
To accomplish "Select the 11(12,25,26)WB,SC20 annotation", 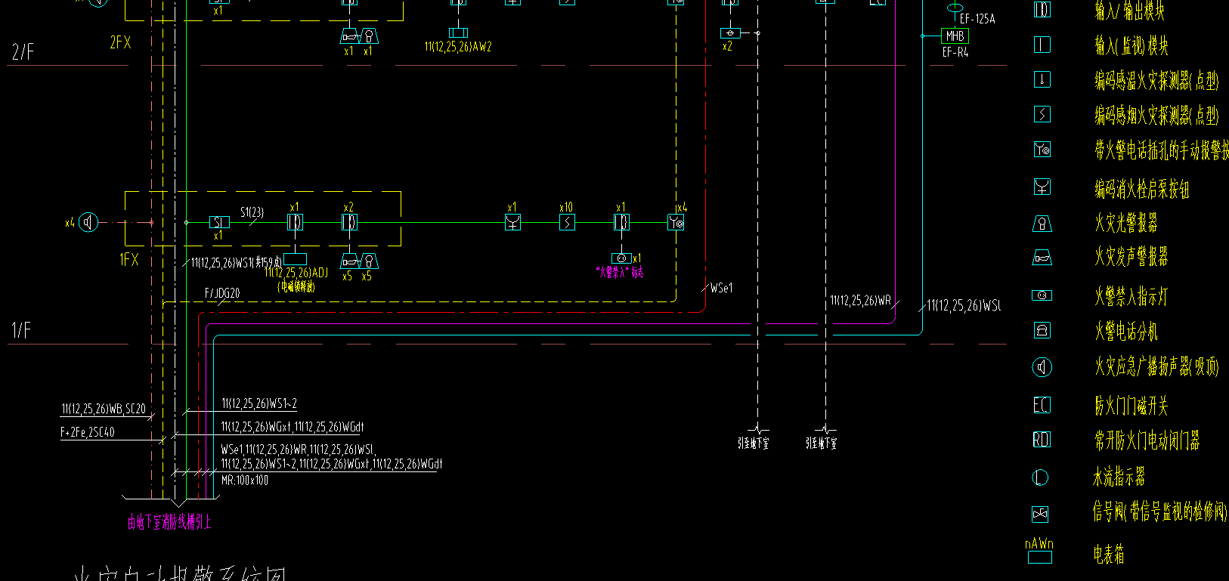I will coord(104,409).
